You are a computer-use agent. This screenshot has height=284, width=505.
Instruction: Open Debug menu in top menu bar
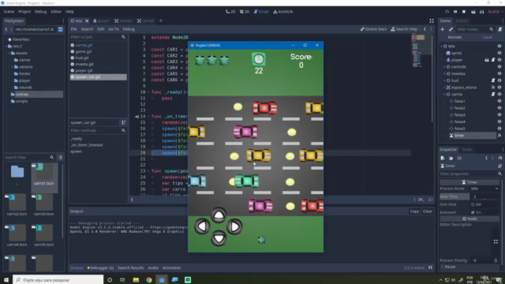pos(40,12)
